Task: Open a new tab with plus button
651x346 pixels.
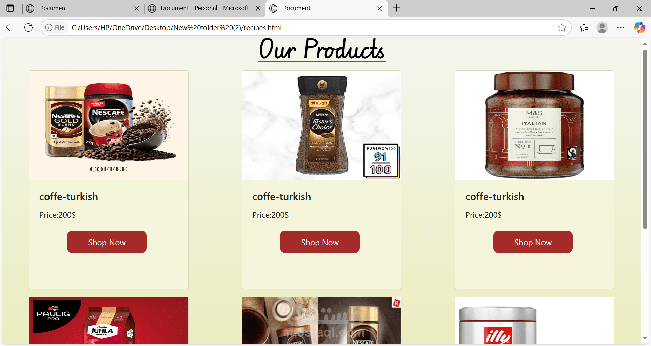Action: [x=396, y=8]
